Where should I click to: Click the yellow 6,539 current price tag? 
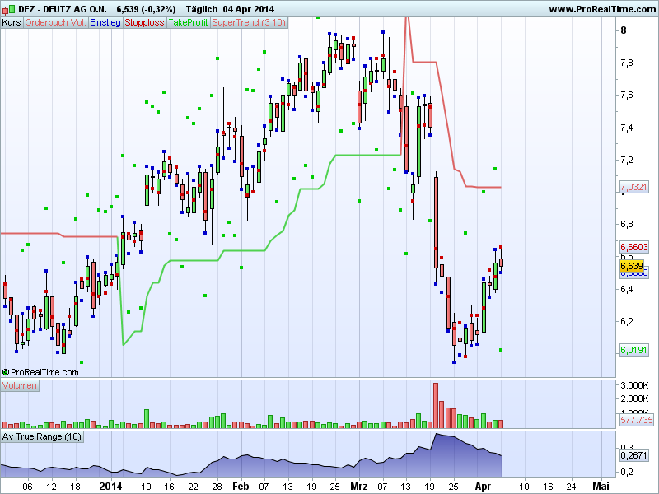pyautogui.click(x=632, y=266)
